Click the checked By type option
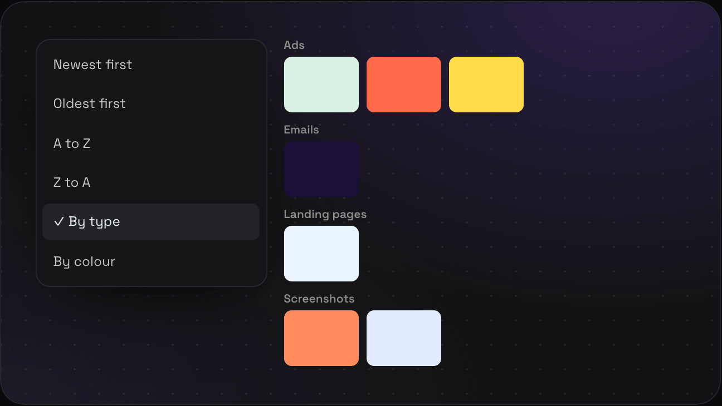722x406 pixels. pyautogui.click(x=151, y=222)
